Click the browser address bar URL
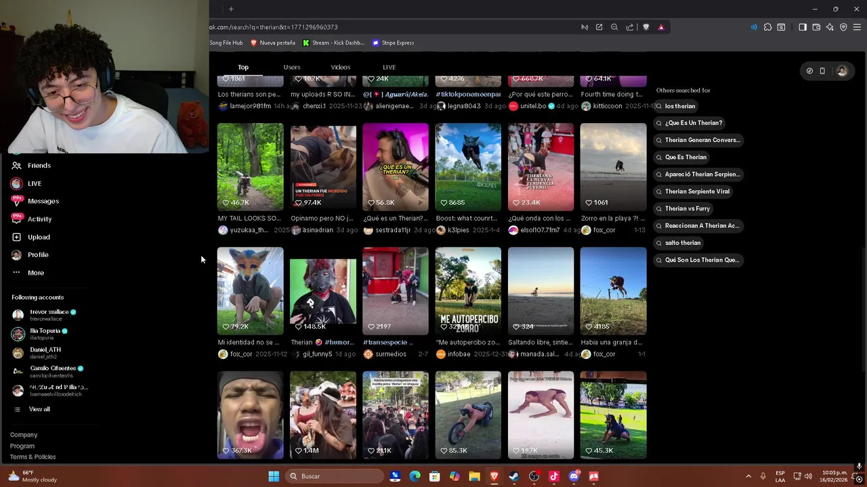The height and width of the screenshot is (487, 867). pos(274,27)
